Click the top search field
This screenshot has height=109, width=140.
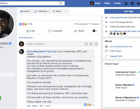click(x=28, y=3)
